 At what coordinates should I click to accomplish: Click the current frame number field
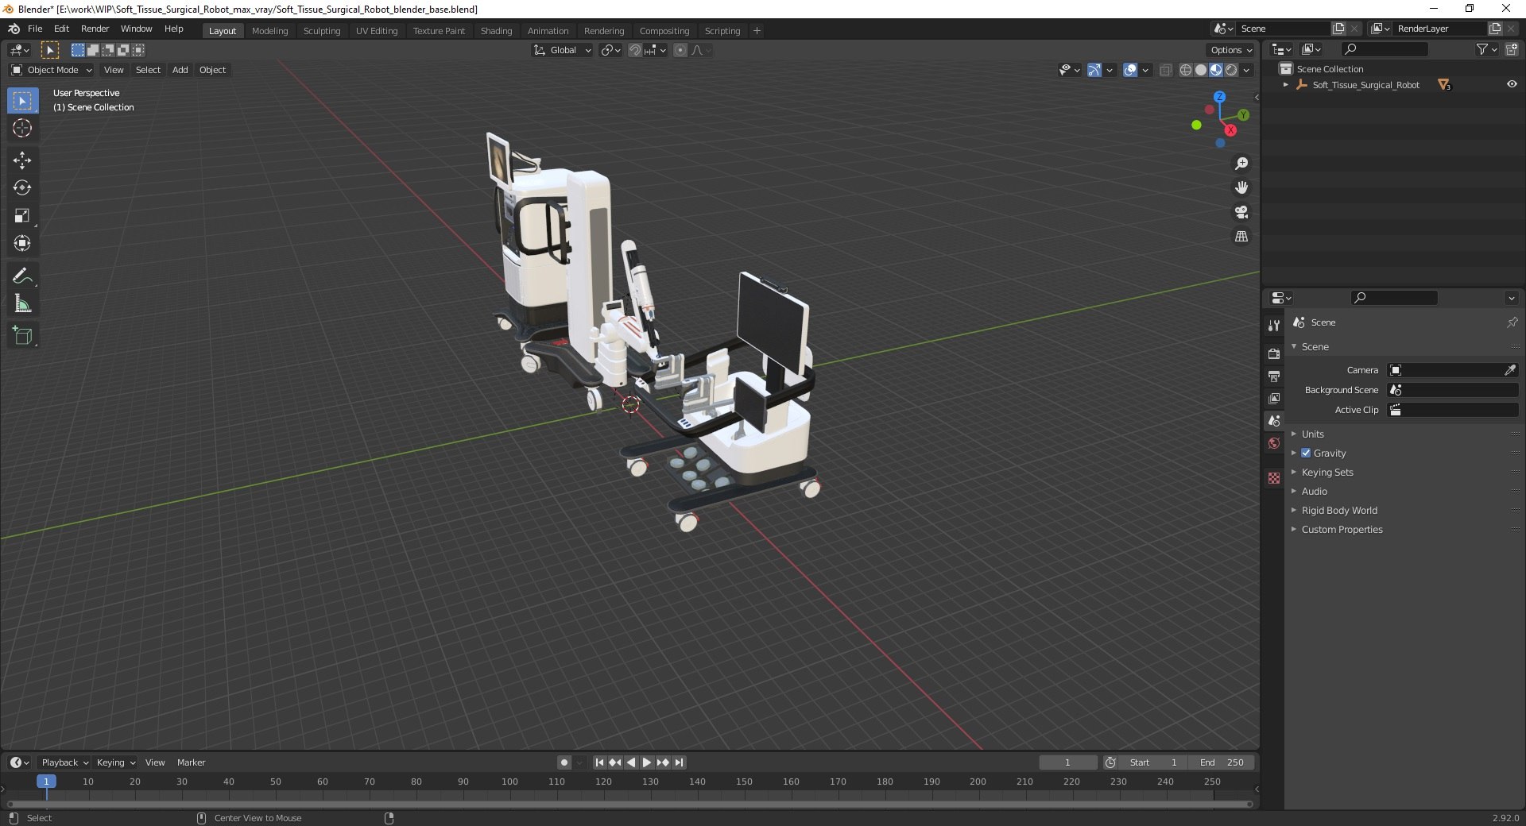pyautogui.click(x=1067, y=762)
